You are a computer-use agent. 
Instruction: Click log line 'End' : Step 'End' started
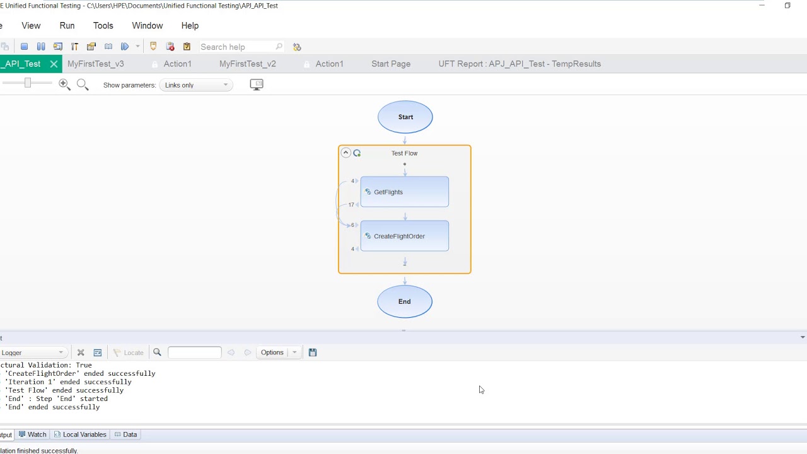point(56,399)
